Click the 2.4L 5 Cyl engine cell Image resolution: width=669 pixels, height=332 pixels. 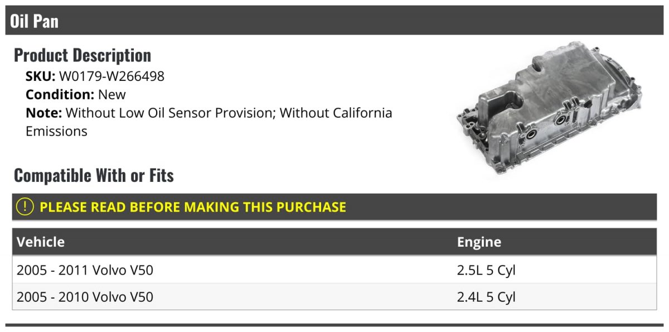click(486, 297)
